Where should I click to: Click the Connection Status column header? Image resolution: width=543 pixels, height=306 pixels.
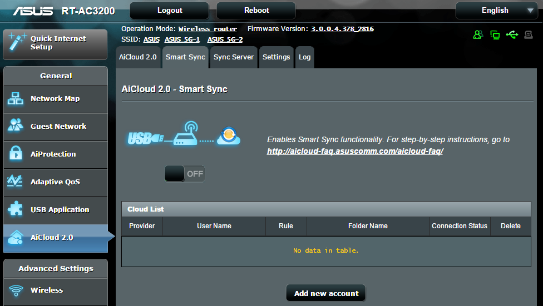[x=460, y=226]
